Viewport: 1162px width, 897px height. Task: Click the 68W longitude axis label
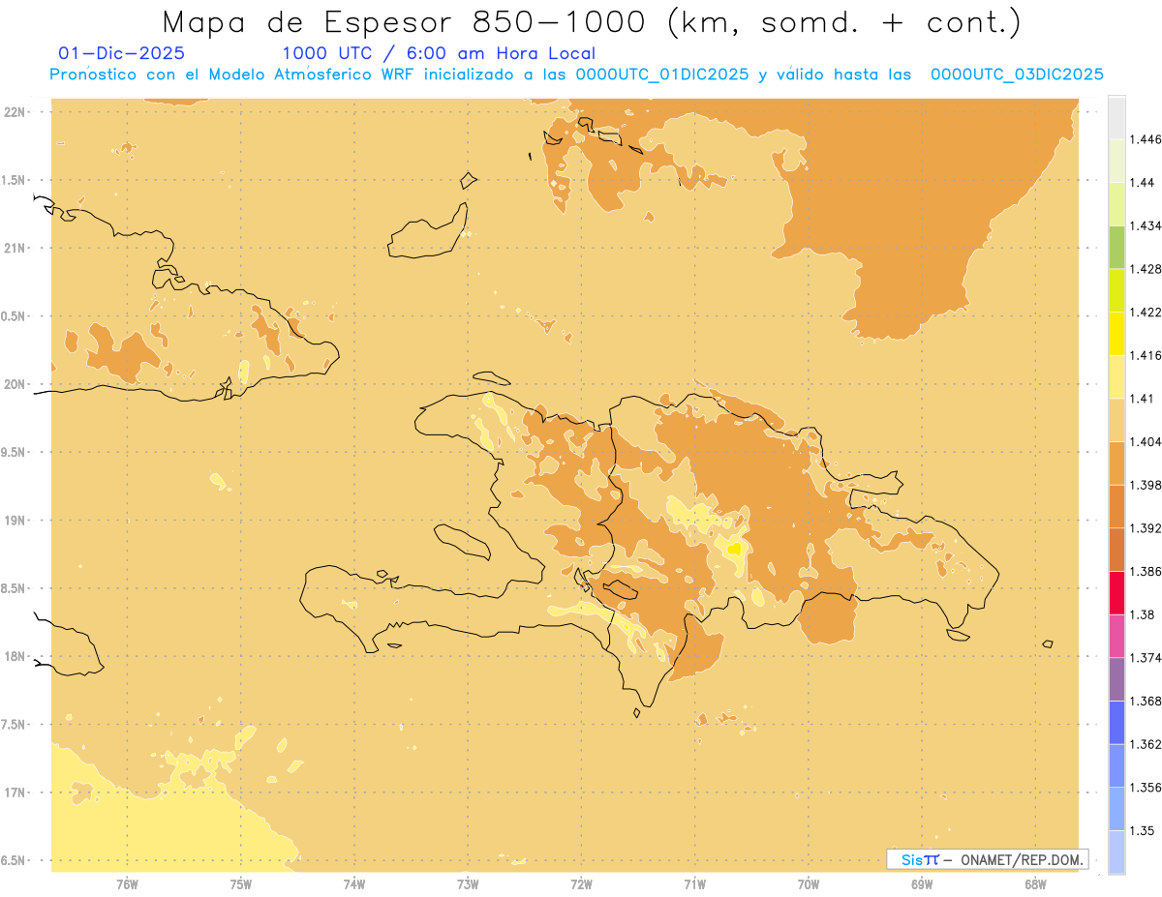(1035, 884)
